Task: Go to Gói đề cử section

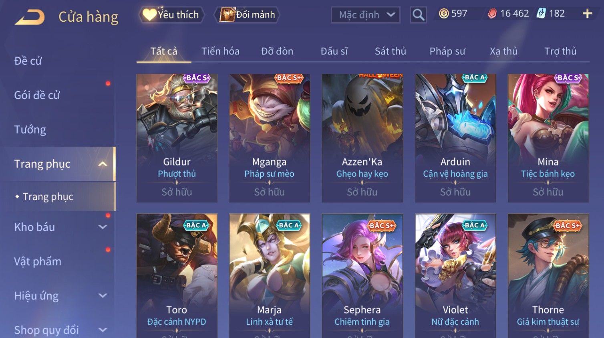Action: click(x=37, y=95)
